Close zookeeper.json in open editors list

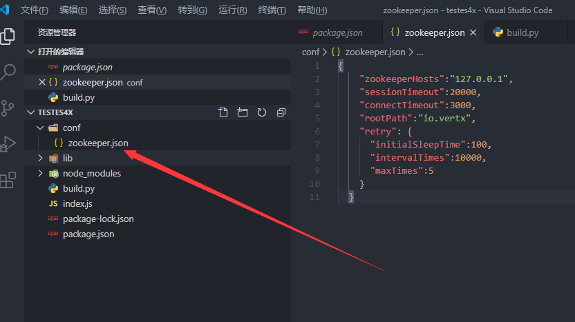click(41, 82)
